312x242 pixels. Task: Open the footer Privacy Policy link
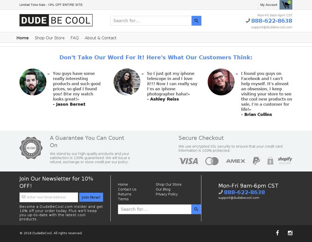click(167, 194)
